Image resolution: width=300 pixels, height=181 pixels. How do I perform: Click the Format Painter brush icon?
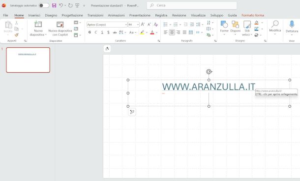tap(16, 35)
